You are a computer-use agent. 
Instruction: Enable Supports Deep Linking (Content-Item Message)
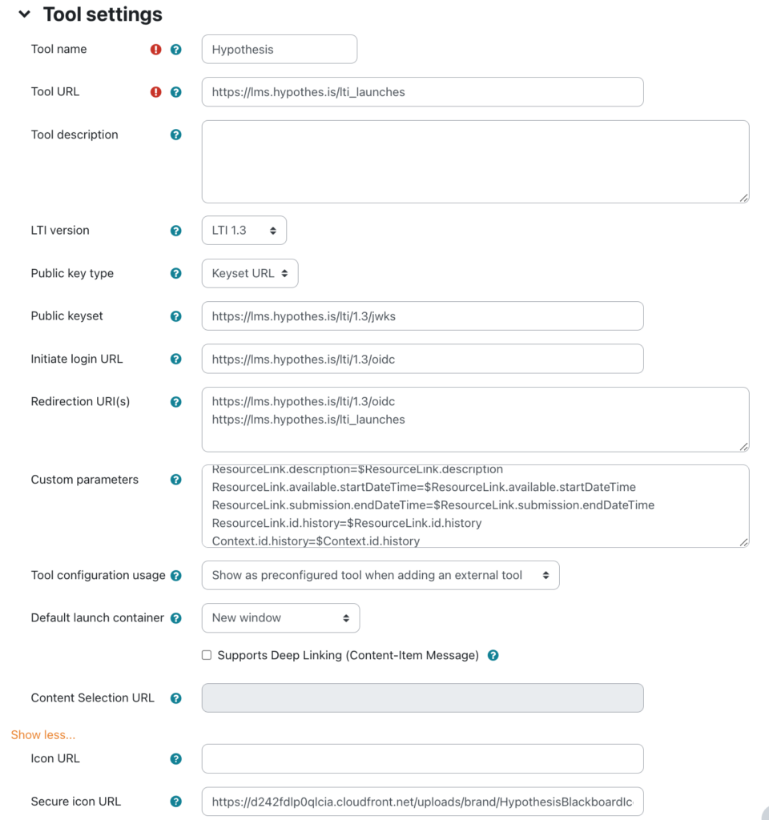(x=206, y=655)
